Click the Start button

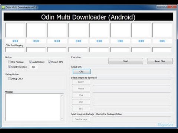126,61
